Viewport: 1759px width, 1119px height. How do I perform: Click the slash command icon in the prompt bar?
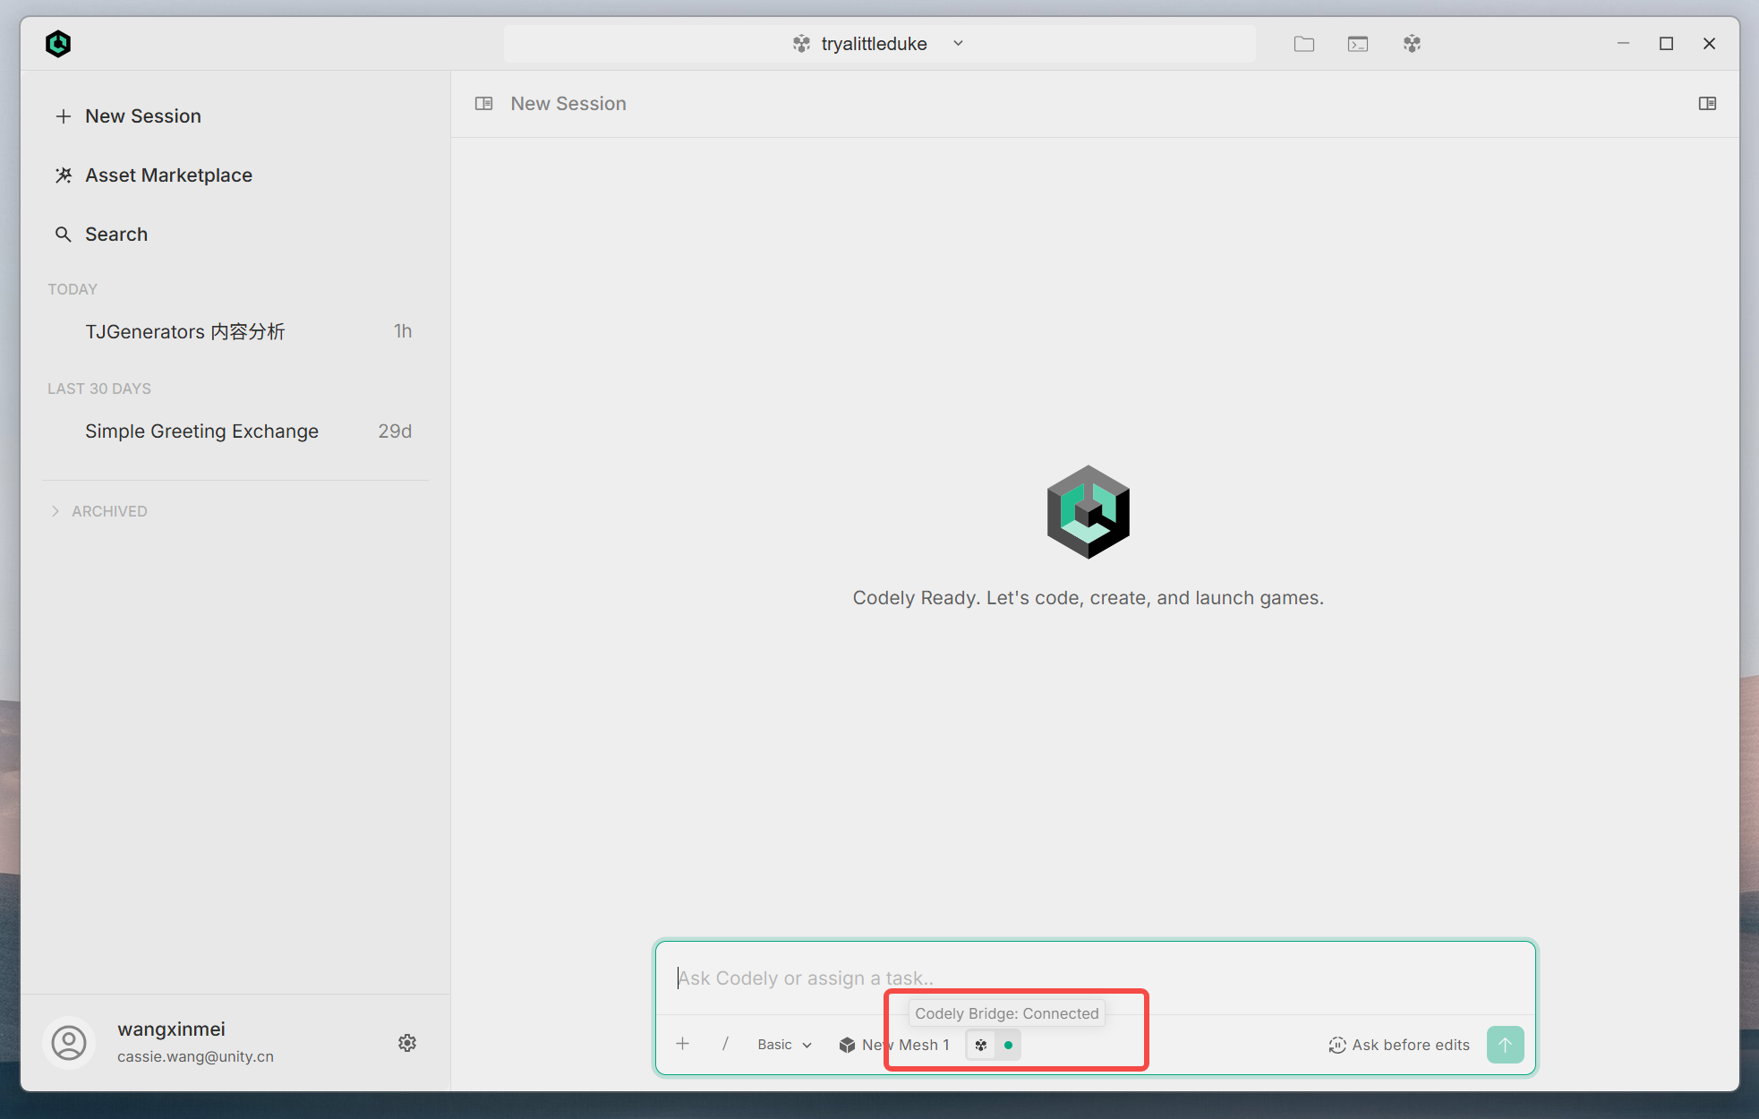coord(725,1044)
